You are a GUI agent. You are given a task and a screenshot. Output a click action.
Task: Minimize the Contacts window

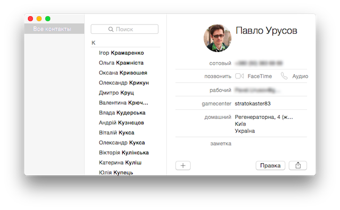pyautogui.click(x=39, y=19)
